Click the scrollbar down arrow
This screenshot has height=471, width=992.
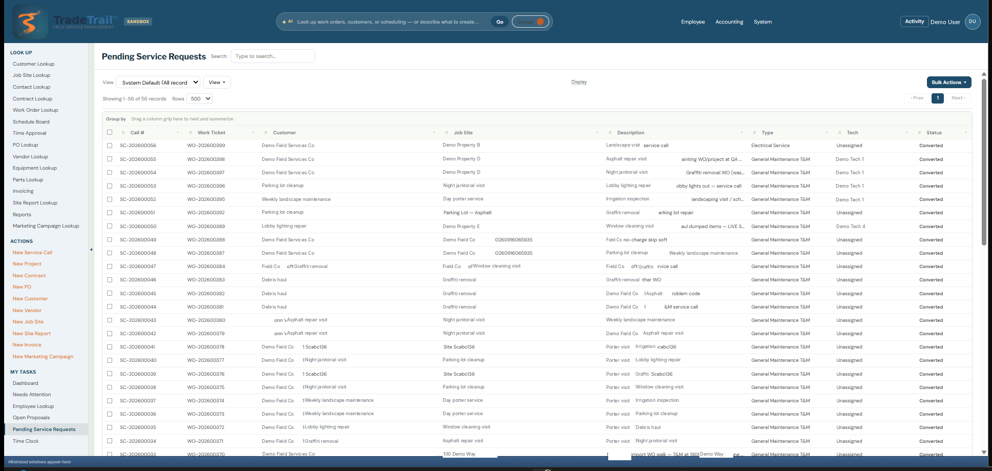(x=984, y=452)
